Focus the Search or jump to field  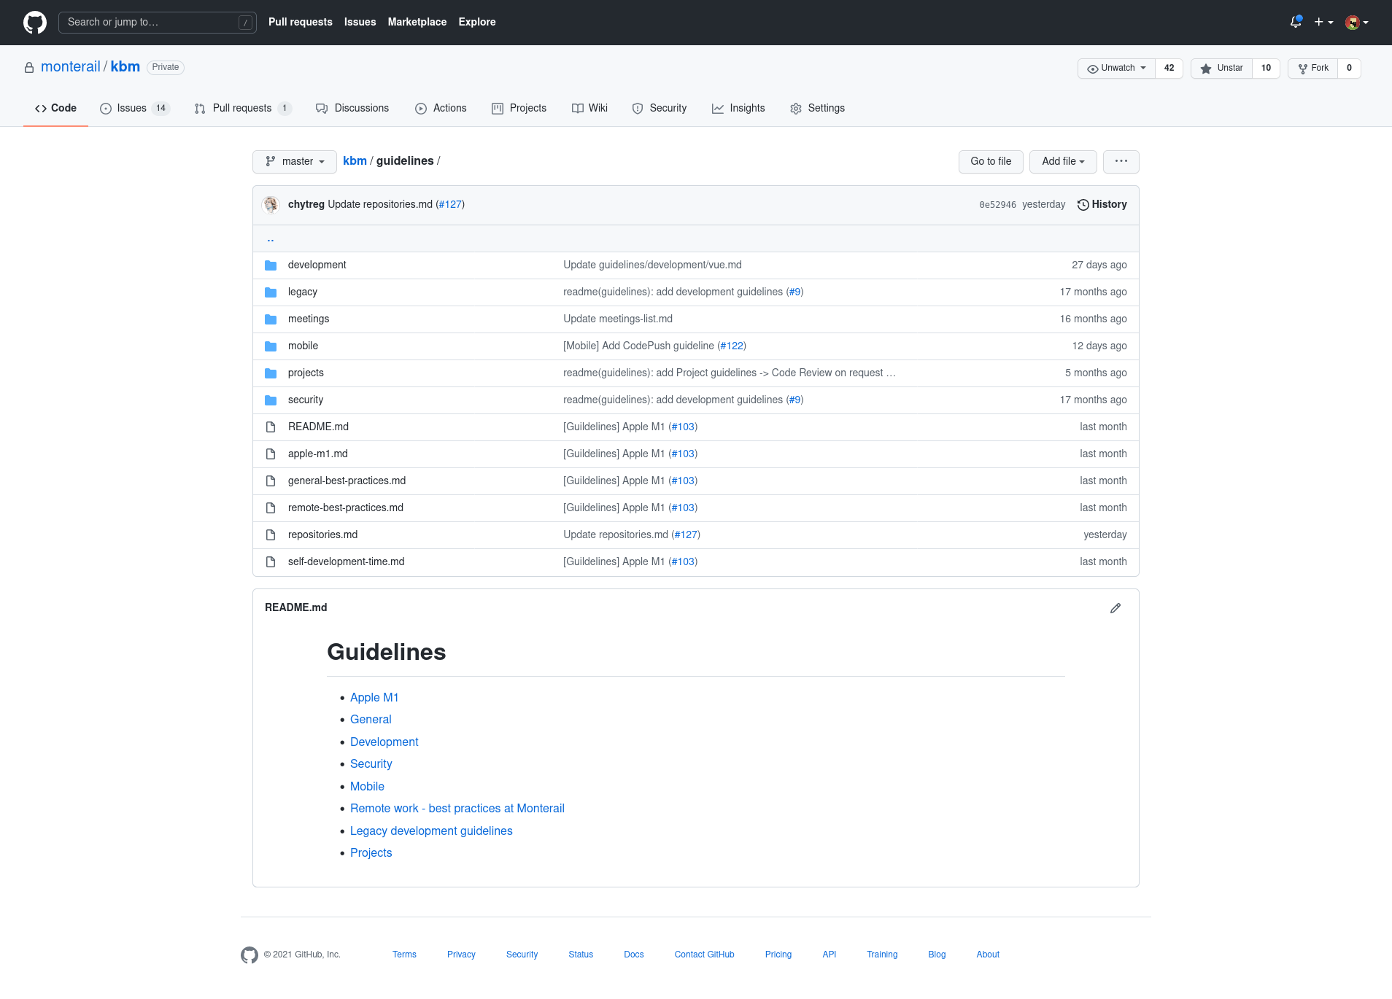[x=158, y=23]
